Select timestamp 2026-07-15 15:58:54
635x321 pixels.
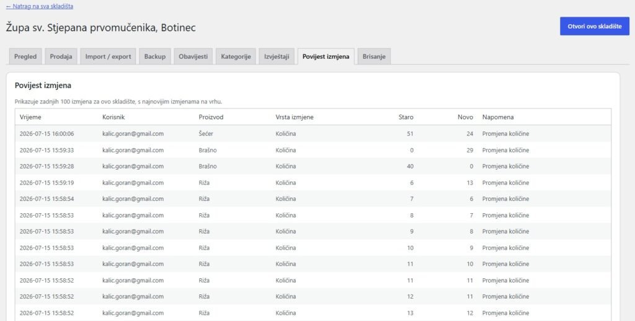pos(47,199)
